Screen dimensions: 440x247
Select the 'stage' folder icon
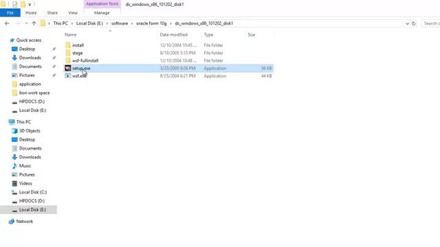68,53
